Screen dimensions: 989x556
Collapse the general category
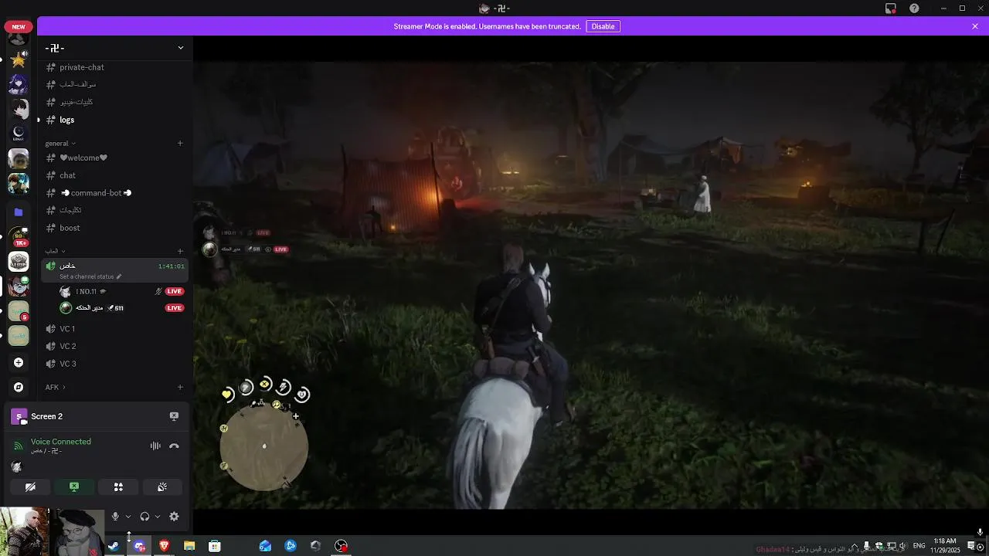pyautogui.click(x=60, y=143)
